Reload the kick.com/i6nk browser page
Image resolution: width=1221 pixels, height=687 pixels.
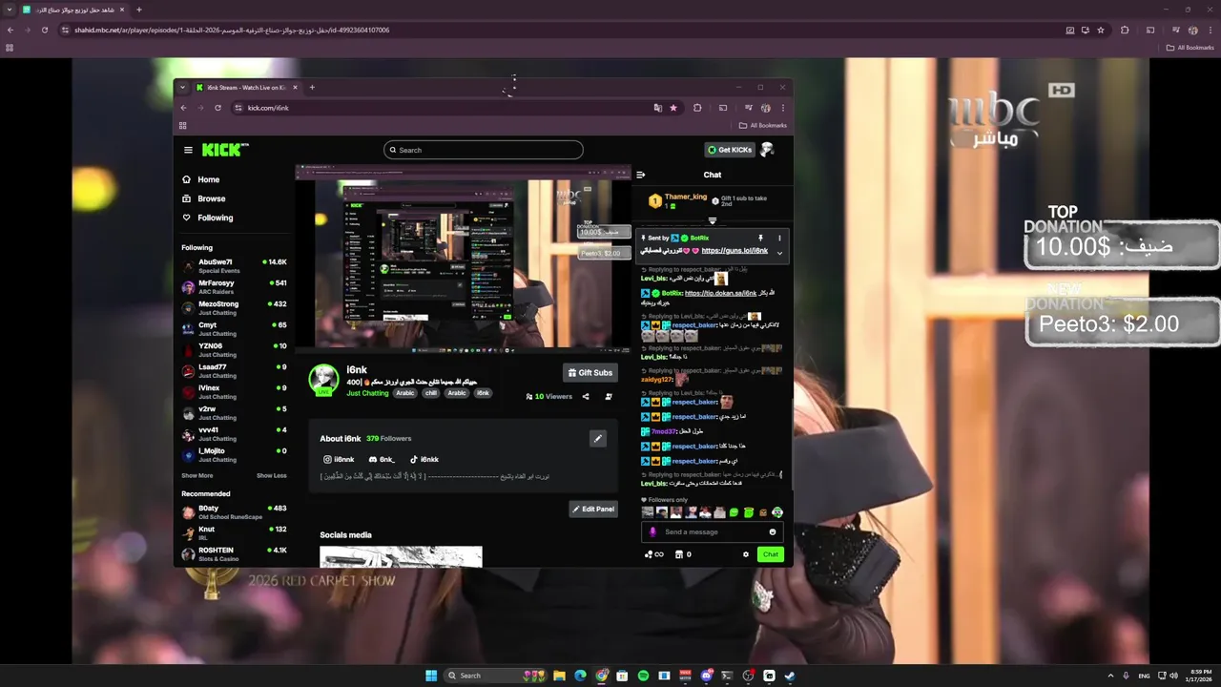click(x=217, y=108)
